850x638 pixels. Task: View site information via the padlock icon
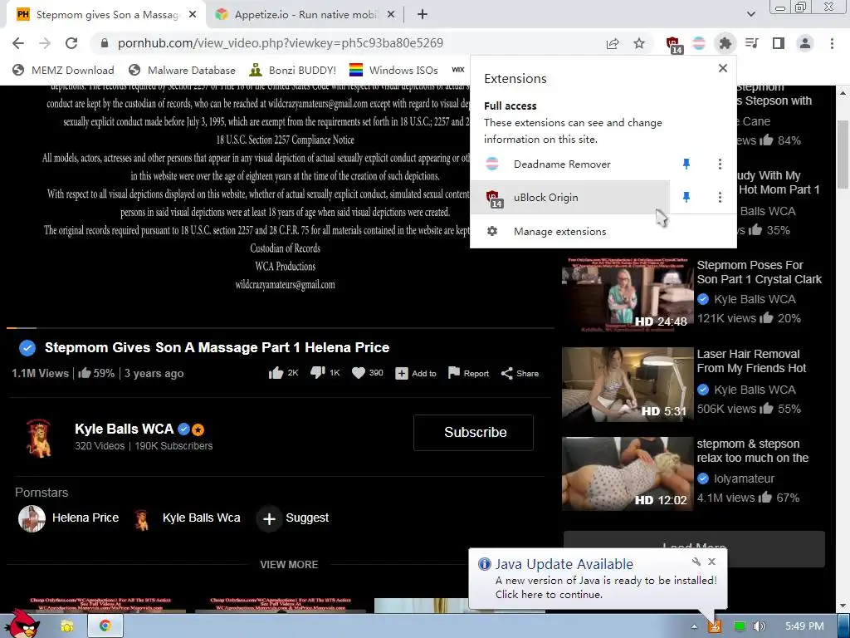105,43
